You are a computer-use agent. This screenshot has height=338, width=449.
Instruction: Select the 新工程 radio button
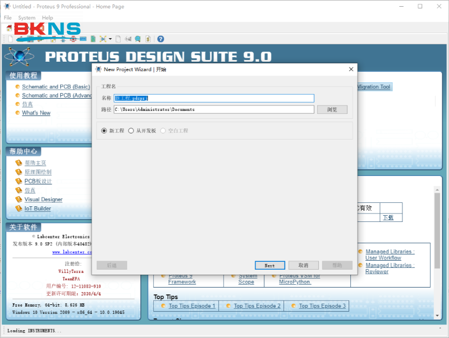coord(104,131)
